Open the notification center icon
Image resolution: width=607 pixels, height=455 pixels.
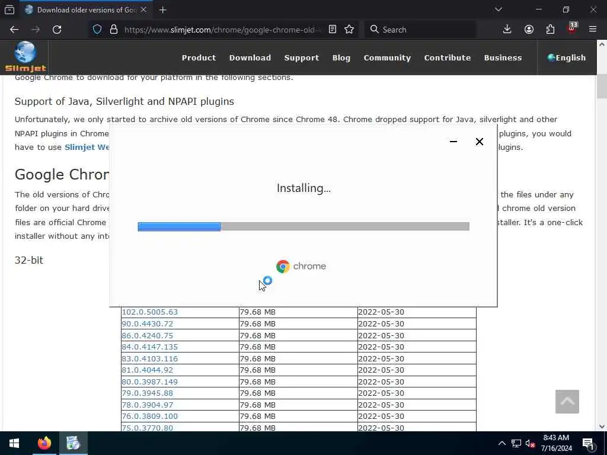tap(589, 444)
